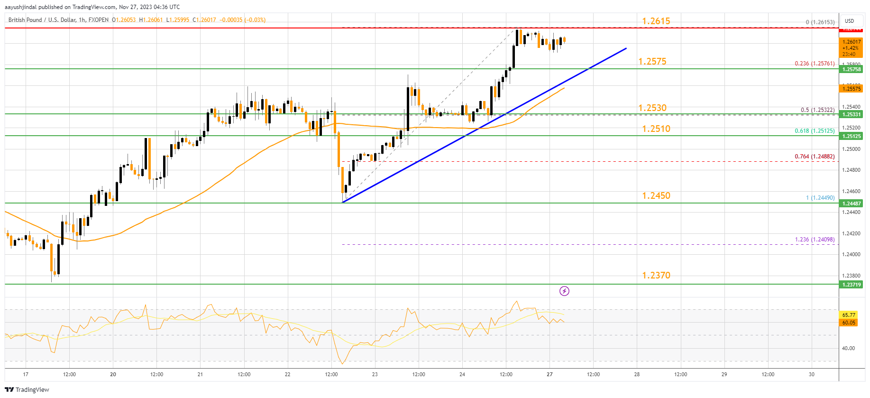
Task: Click the orange 1.2575 level label
Action: [x=652, y=61]
